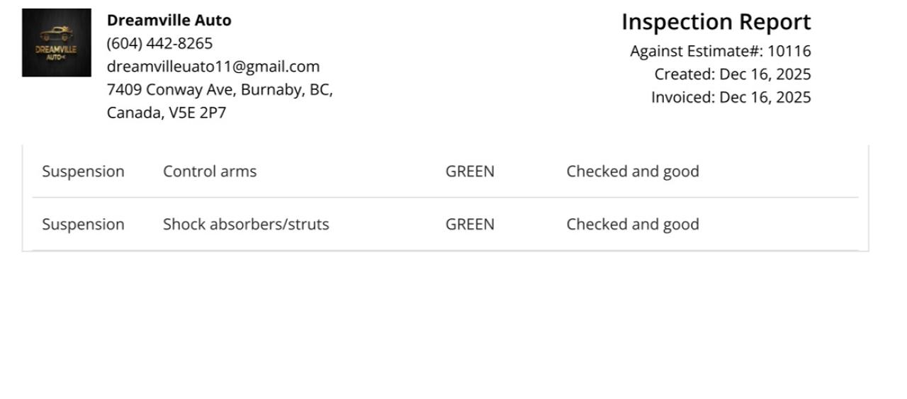Click the Created date Dec 16, 2025
The height and width of the screenshot is (399, 907).
pos(765,74)
